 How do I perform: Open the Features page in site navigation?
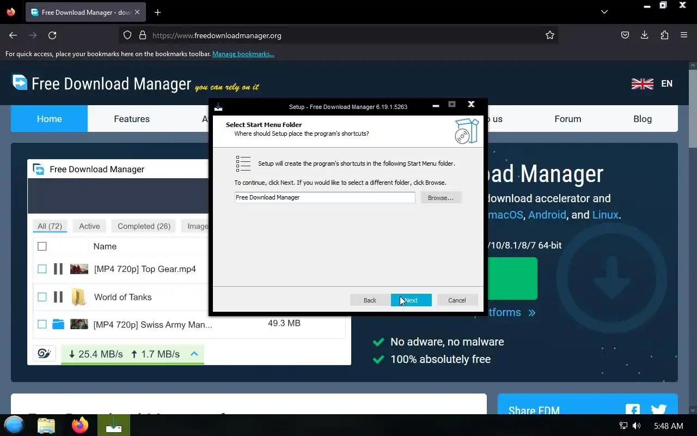[x=132, y=119]
